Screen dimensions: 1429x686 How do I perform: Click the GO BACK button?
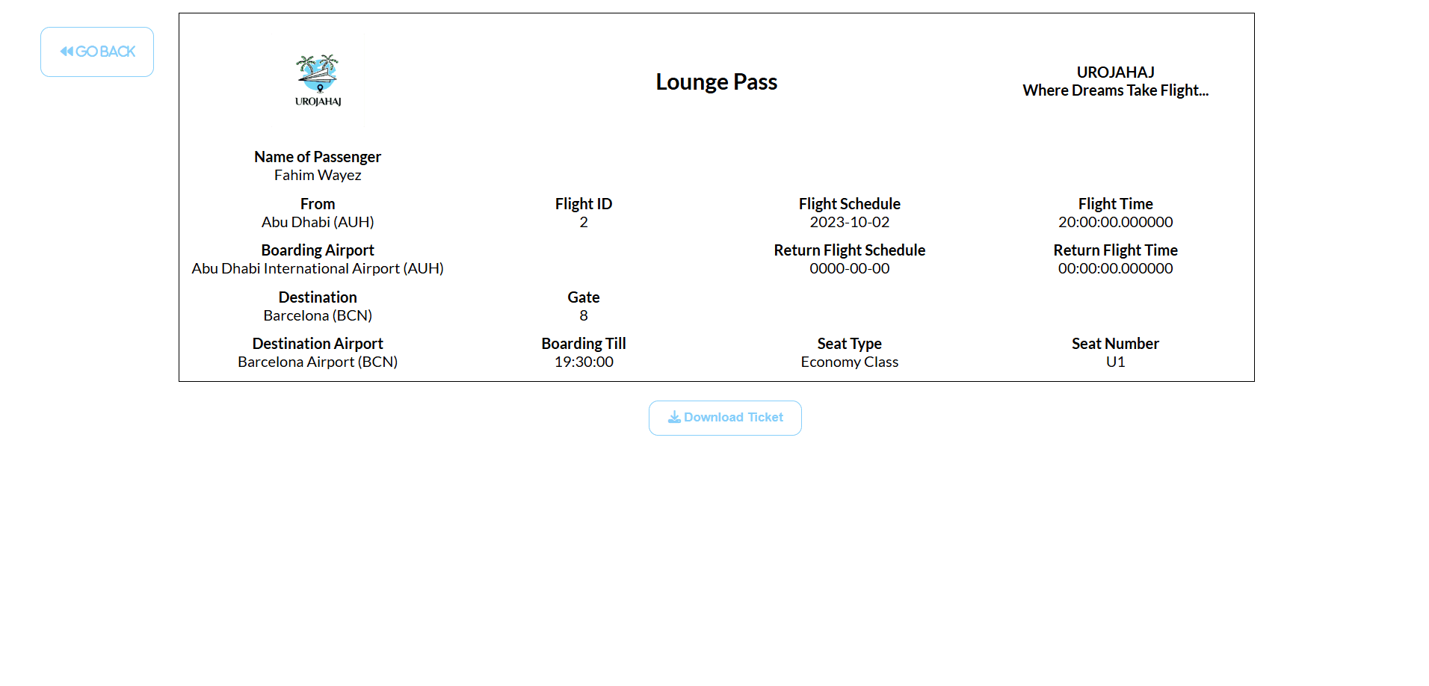coord(97,52)
